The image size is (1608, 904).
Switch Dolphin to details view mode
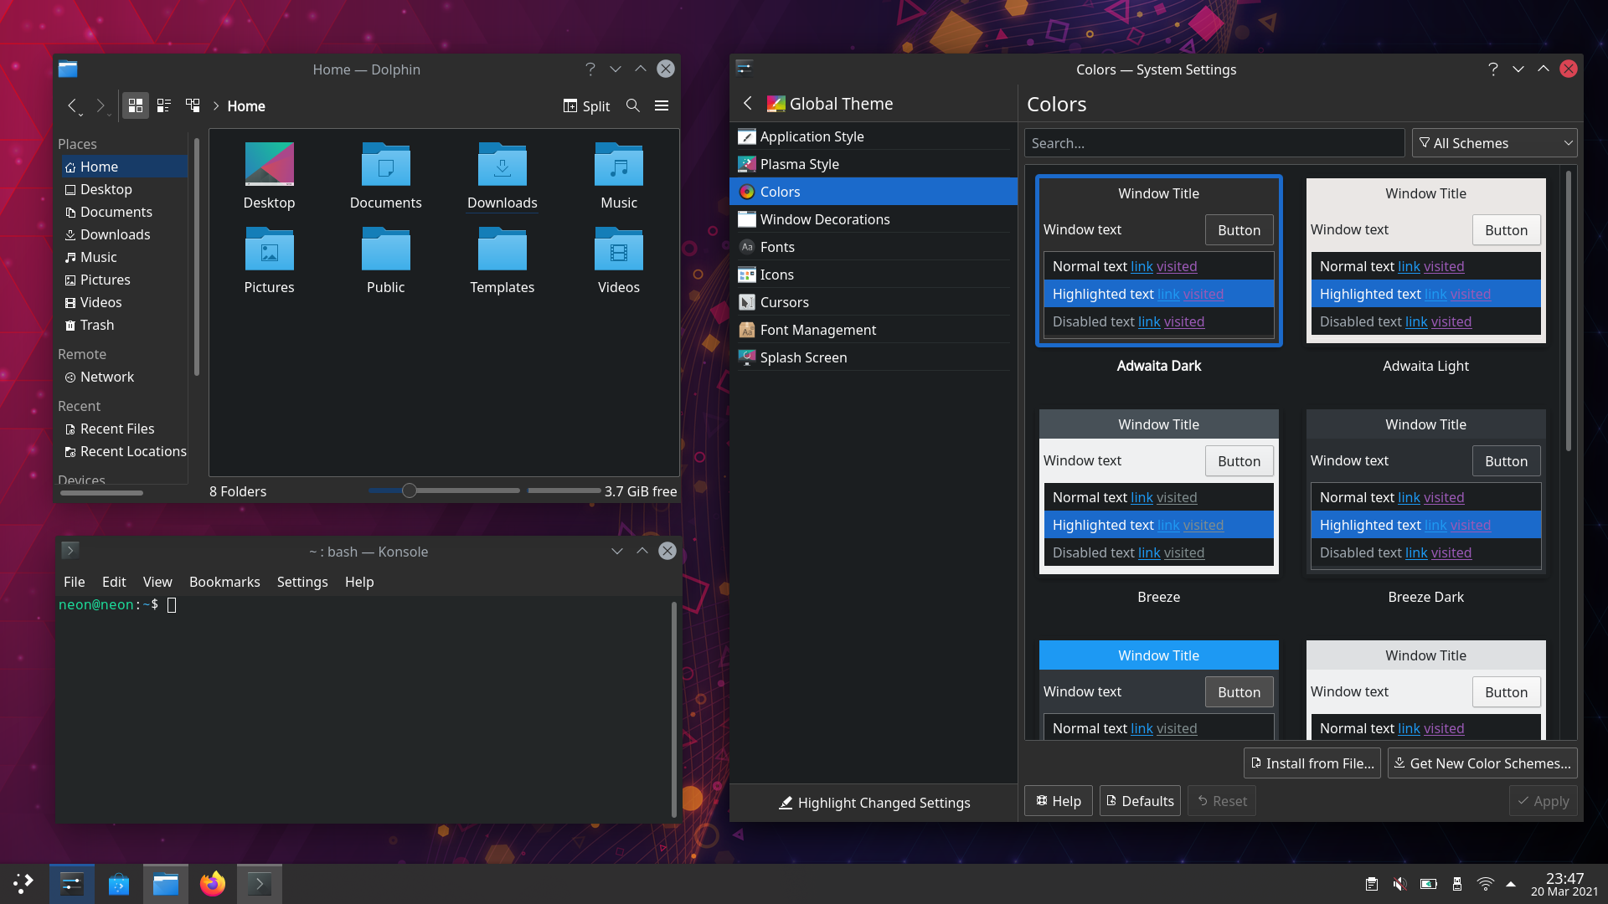[193, 105]
